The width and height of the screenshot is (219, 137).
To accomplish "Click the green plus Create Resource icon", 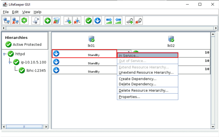I will [x=48, y=20].
